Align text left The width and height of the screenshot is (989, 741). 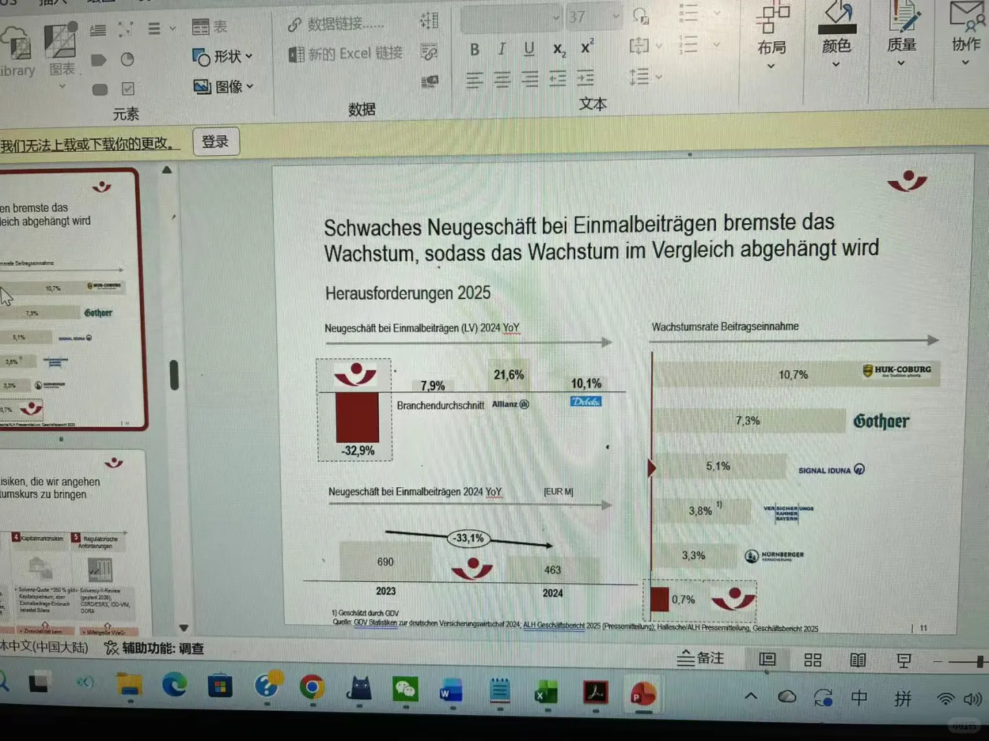click(x=474, y=80)
